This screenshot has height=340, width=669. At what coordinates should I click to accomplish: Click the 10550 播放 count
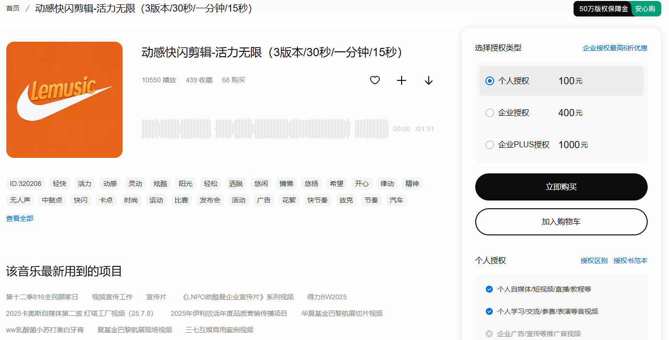[x=159, y=80]
